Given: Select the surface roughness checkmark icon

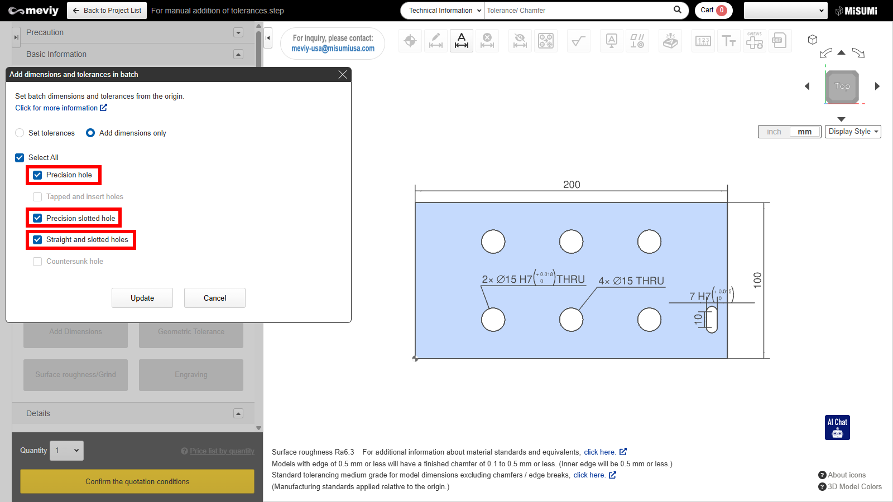Looking at the screenshot, I should [579, 41].
